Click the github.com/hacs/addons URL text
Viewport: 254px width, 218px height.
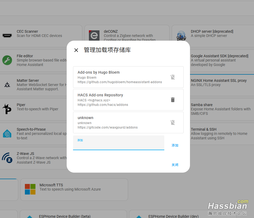point(103,105)
